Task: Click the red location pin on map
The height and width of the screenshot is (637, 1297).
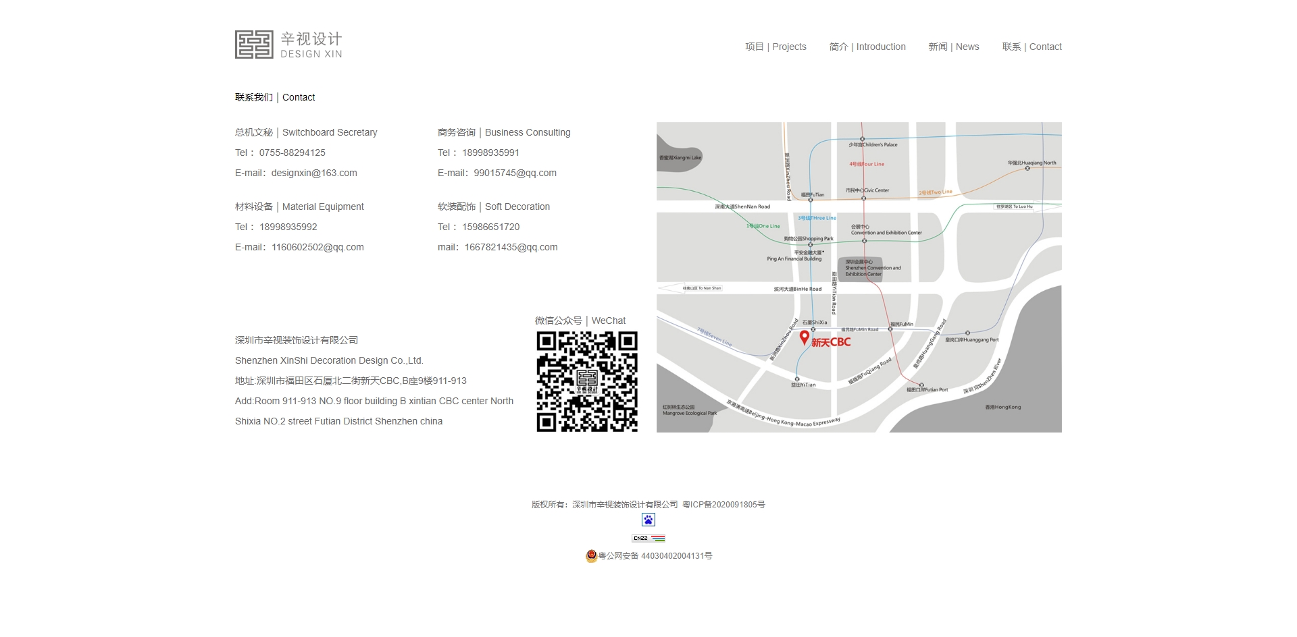Action: 805,337
